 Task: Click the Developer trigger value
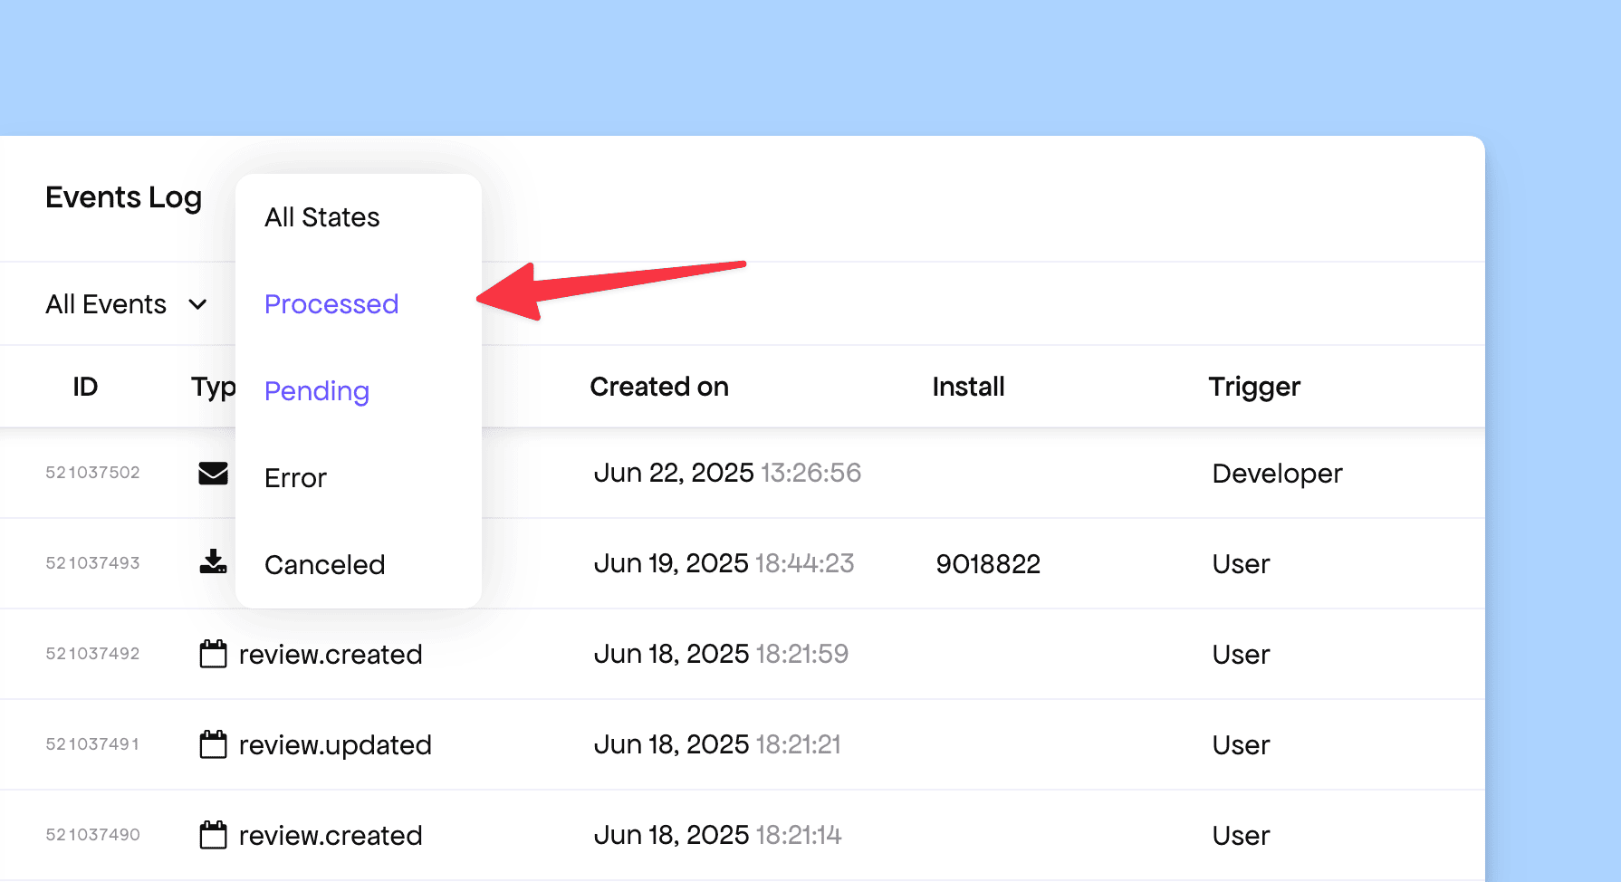(1277, 474)
